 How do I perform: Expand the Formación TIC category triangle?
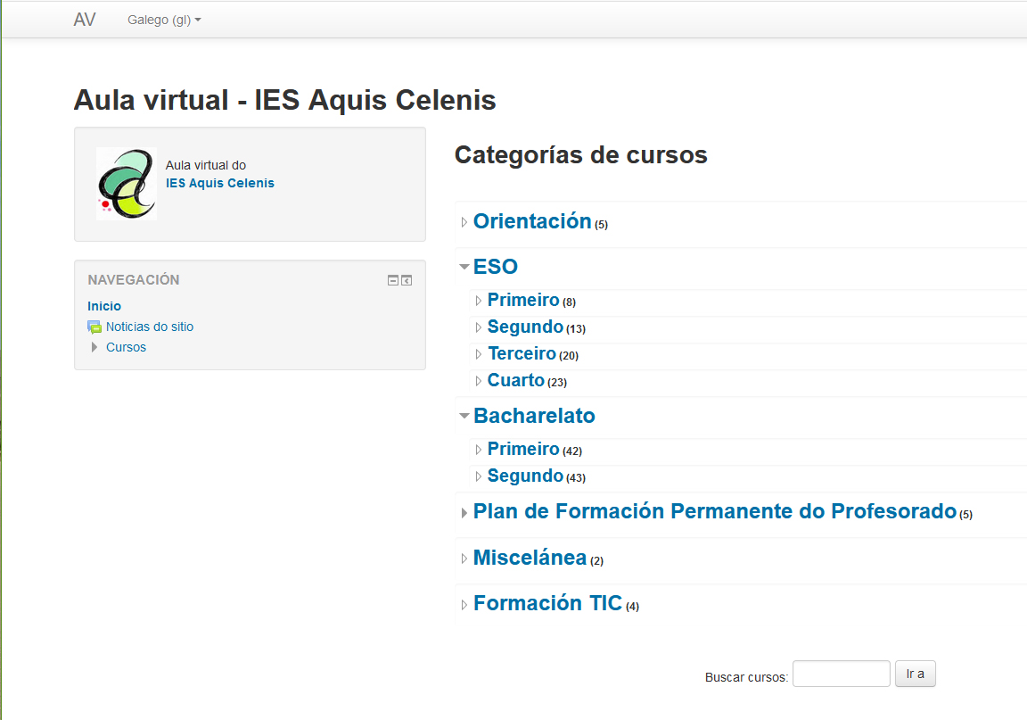[x=464, y=605]
